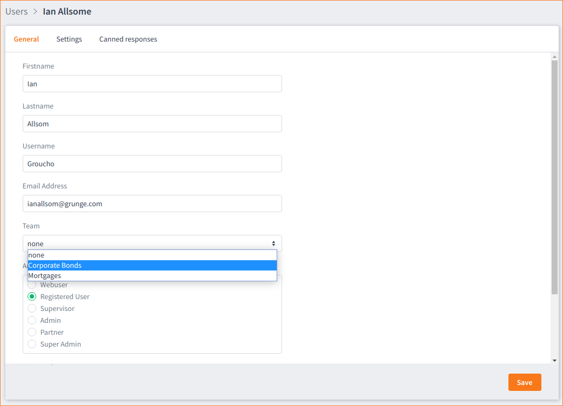Click the Lastname field showing Allsom
The image size is (563, 406).
[x=152, y=124]
